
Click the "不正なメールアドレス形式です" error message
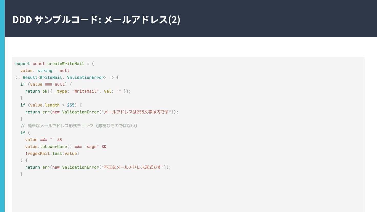pos(133,167)
